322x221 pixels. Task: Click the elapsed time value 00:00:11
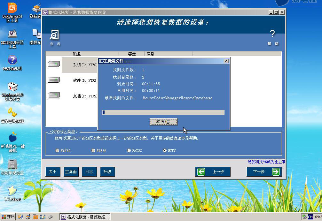pos(151,91)
